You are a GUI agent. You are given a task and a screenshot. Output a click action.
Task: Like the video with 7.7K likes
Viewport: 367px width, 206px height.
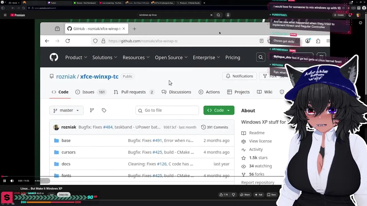(224, 195)
